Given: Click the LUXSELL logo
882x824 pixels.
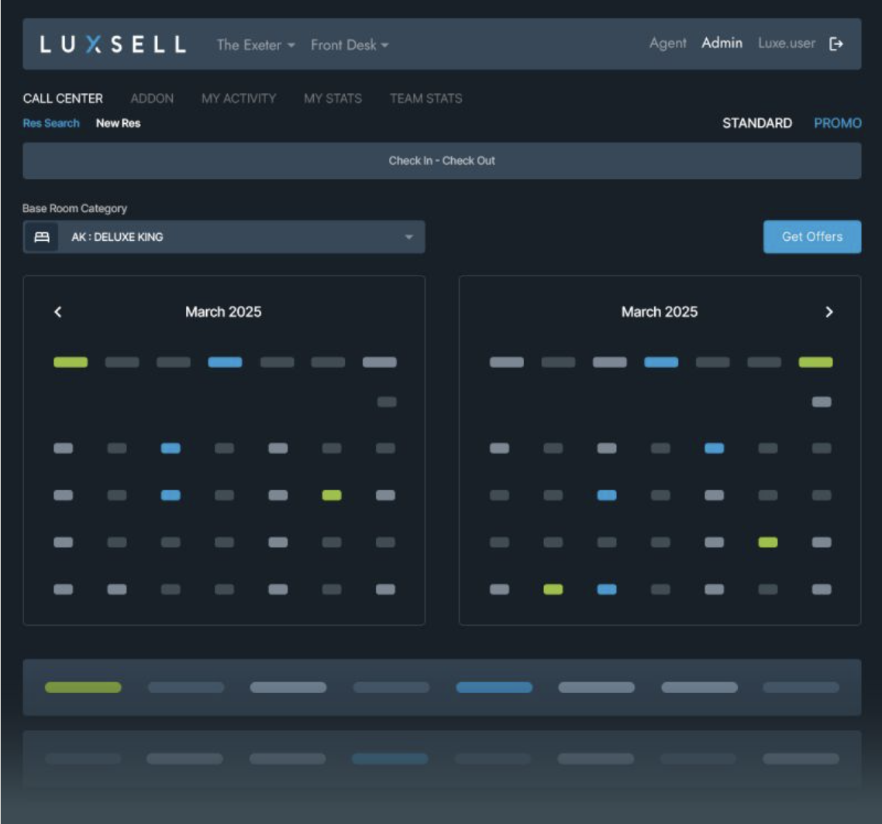Looking at the screenshot, I should pyautogui.click(x=113, y=44).
